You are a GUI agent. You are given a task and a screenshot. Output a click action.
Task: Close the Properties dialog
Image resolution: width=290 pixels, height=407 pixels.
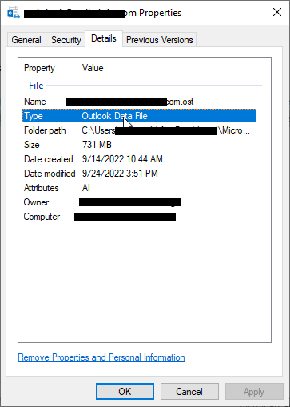click(277, 12)
